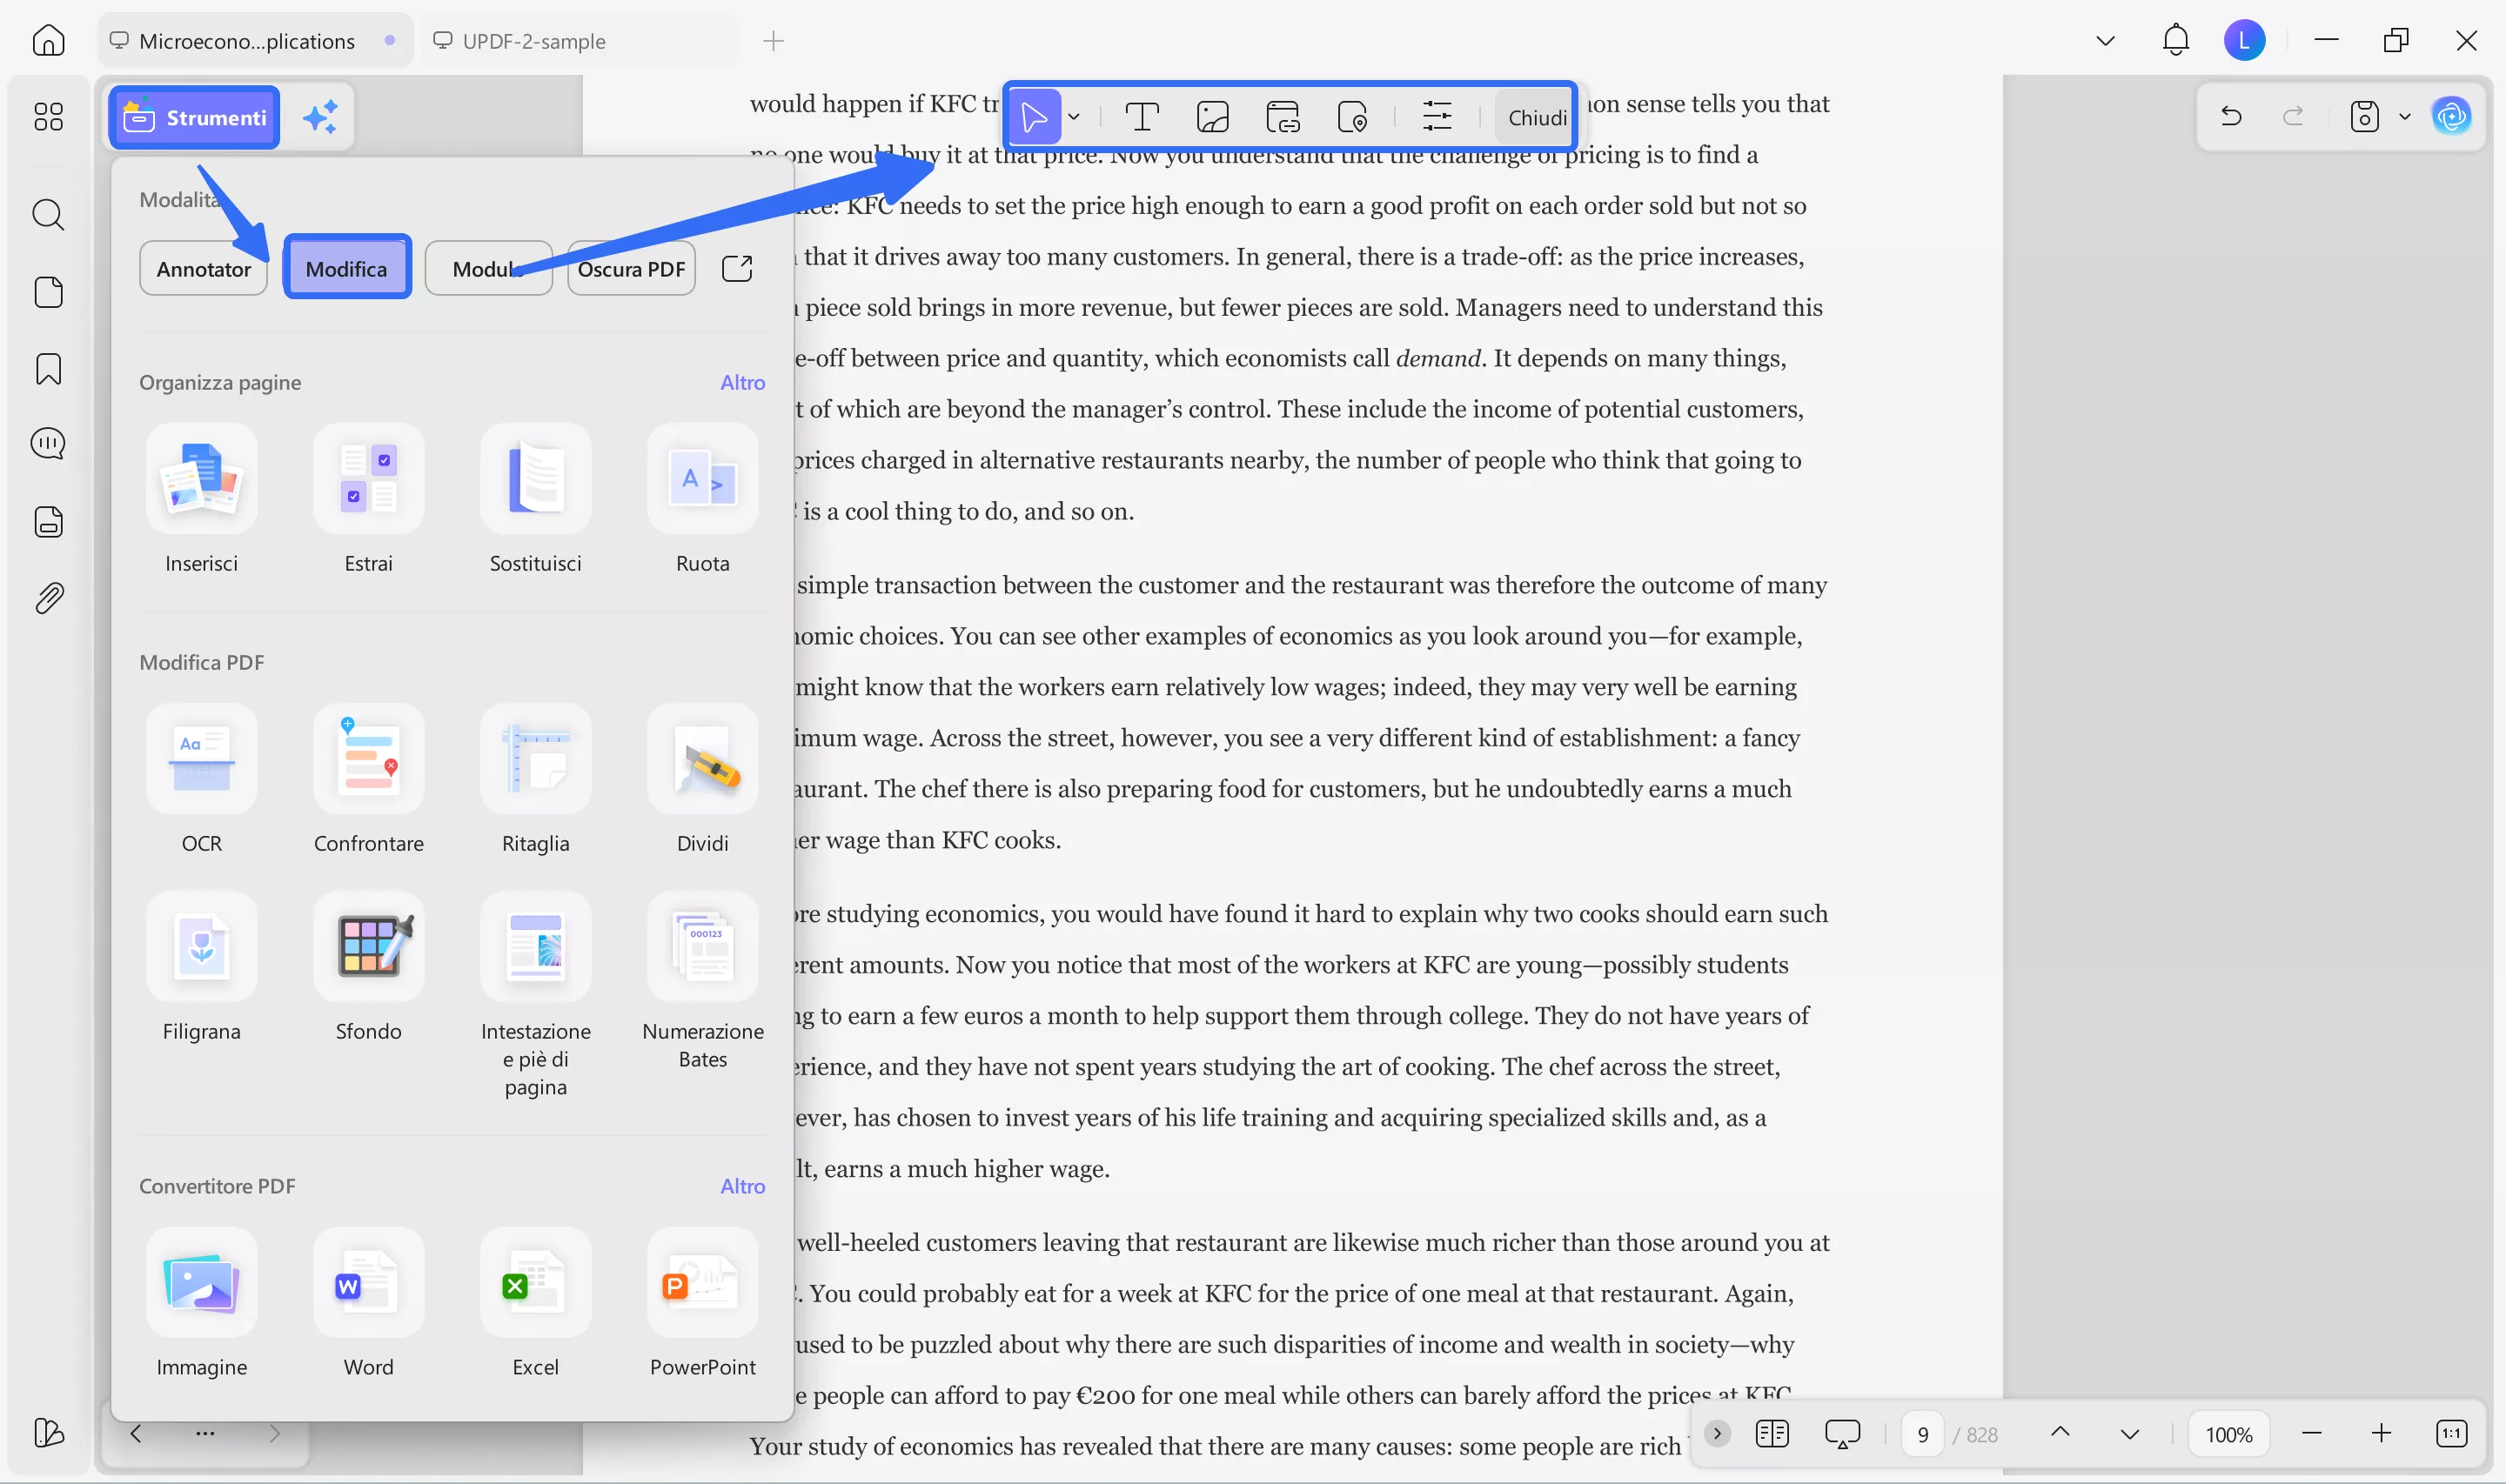This screenshot has width=2506, height=1484.
Task: Open the zoom level 100% box
Action: click(2228, 1434)
